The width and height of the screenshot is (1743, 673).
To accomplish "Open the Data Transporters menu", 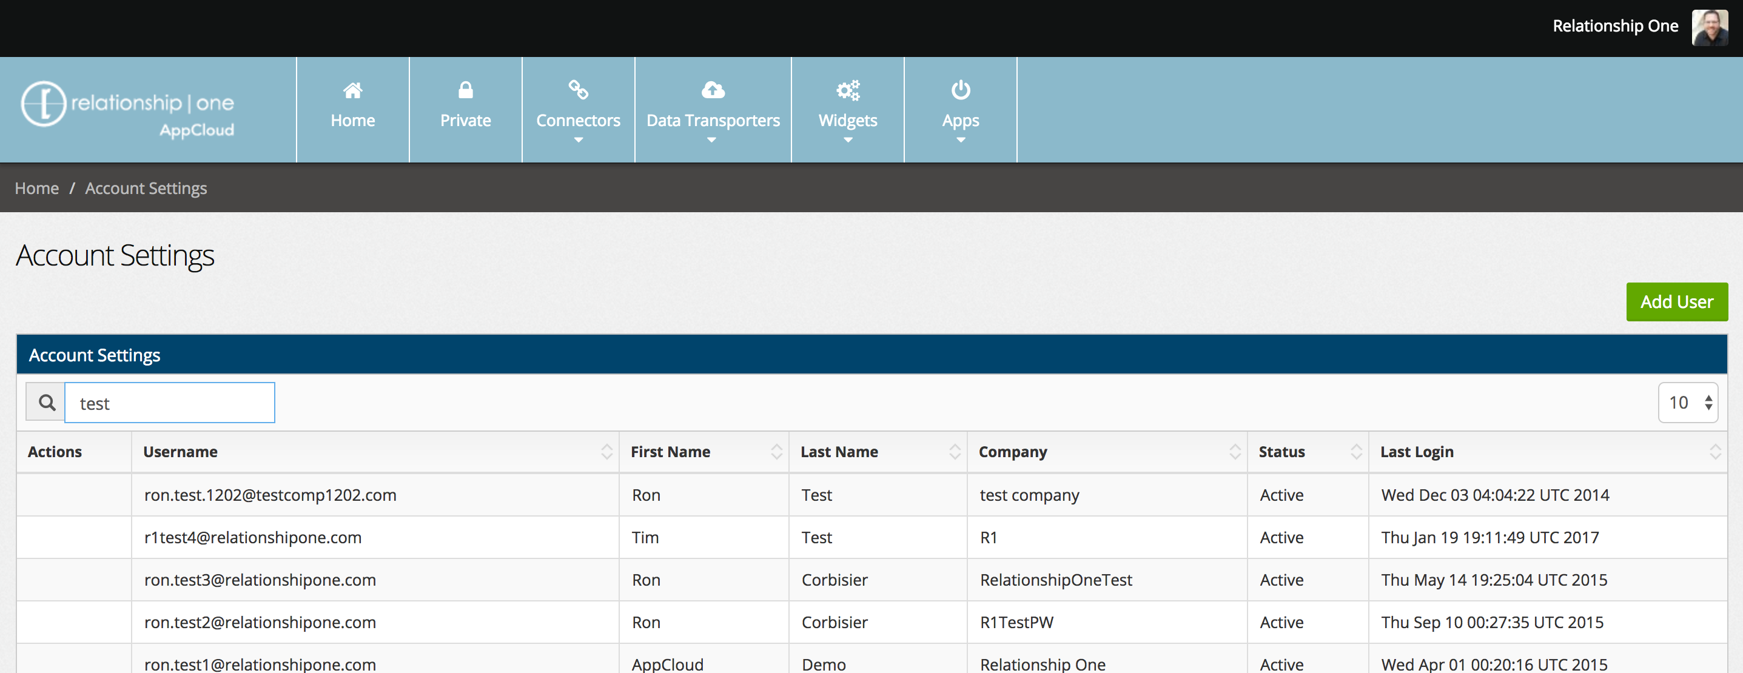I will pyautogui.click(x=713, y=121).
